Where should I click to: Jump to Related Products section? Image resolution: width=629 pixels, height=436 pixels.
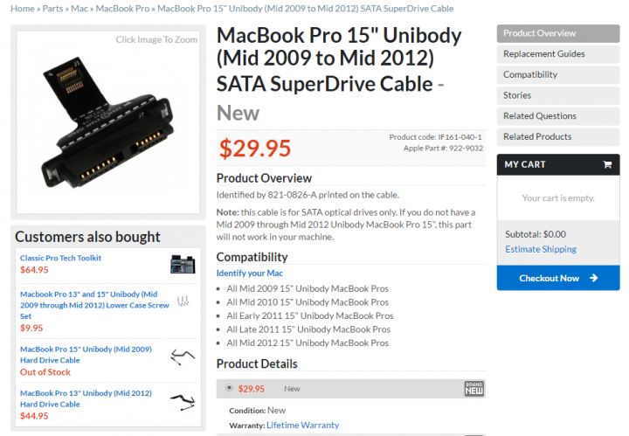coord(558,137)
